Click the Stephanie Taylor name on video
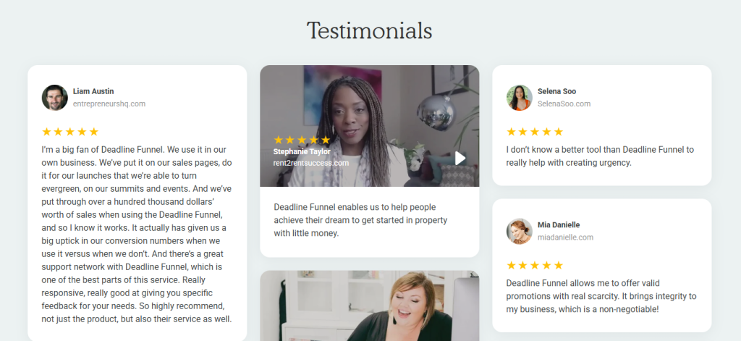The height and width of the screenshot is (341, 741). [x=302, y=152]
